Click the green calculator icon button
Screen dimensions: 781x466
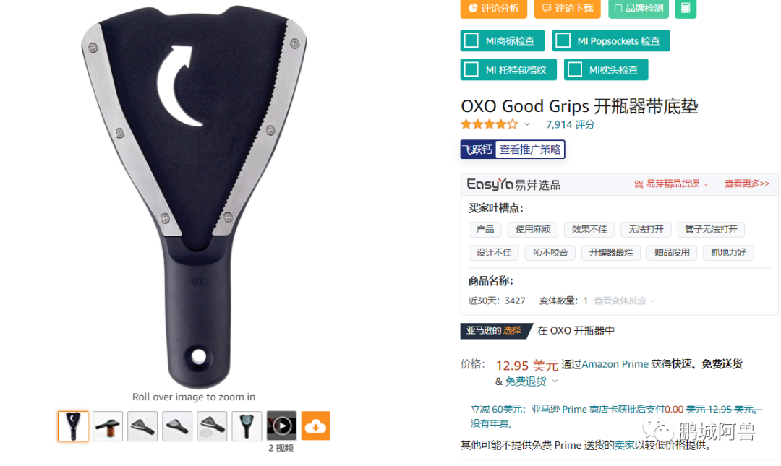click(x=686, y=8)
